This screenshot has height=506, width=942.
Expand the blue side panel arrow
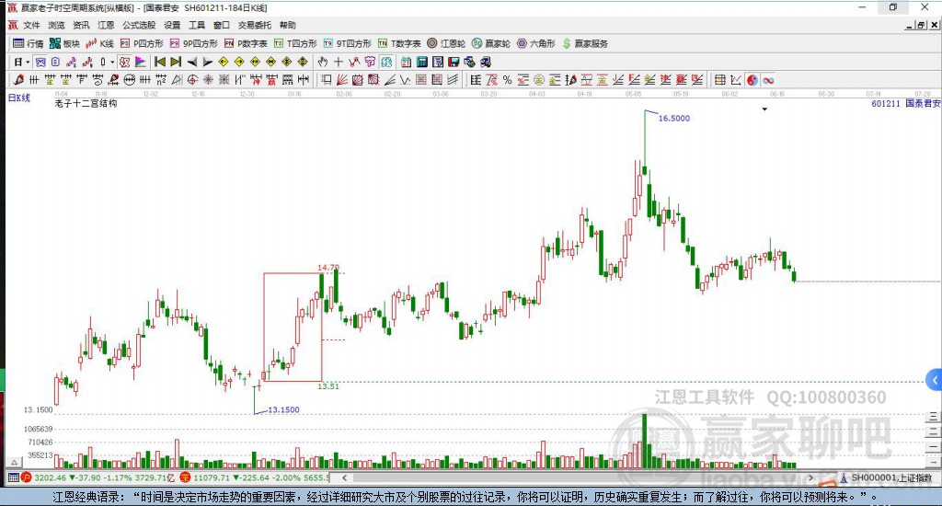935,380
